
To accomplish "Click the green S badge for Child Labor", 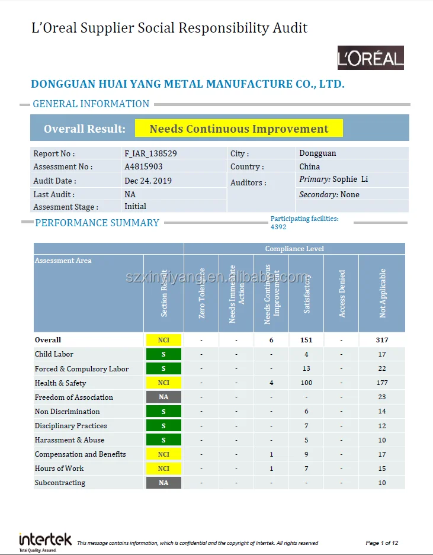I will tap(163, 354).
